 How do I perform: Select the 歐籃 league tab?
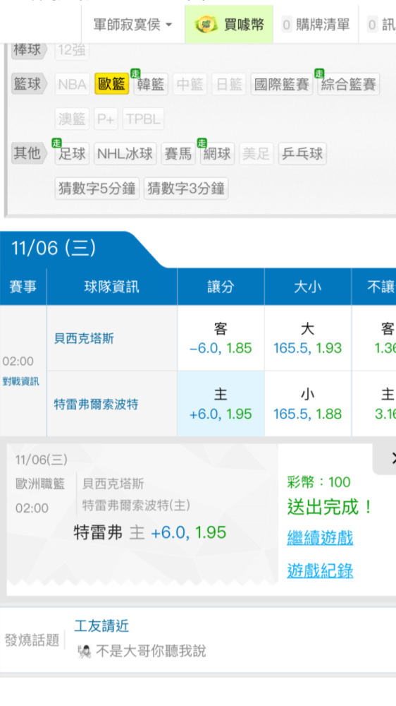pos(112,84)
